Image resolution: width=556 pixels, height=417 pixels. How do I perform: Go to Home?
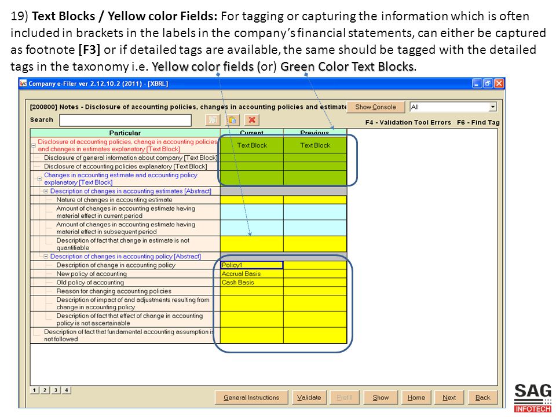(x=416, y=397)
